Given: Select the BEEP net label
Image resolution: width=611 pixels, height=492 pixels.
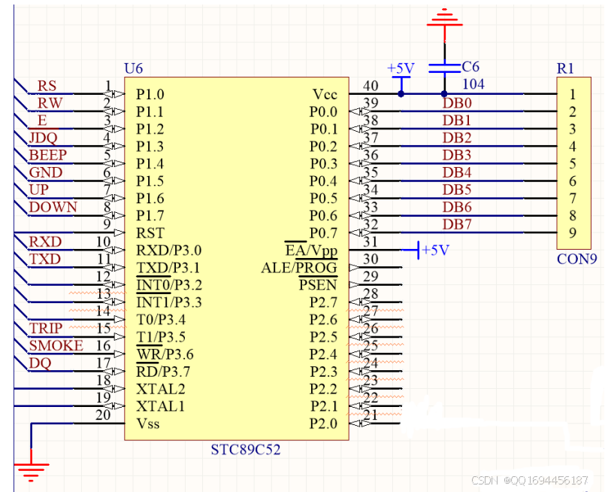Looking at the screenshot, I should [x=48, y=155].
